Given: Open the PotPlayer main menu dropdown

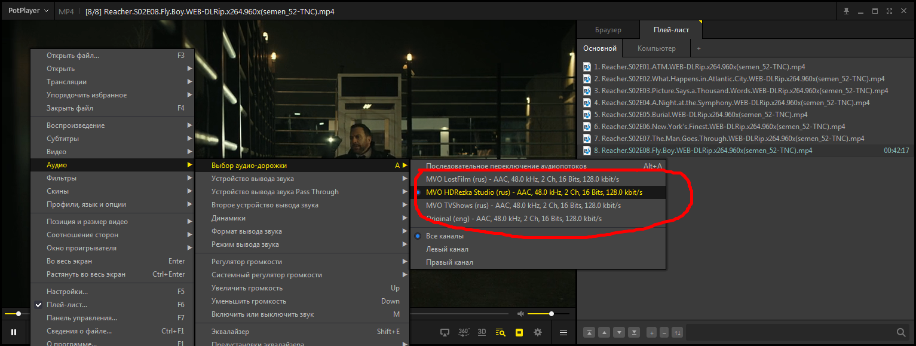Looking at the screenshot, I should (x=28, y=11).
